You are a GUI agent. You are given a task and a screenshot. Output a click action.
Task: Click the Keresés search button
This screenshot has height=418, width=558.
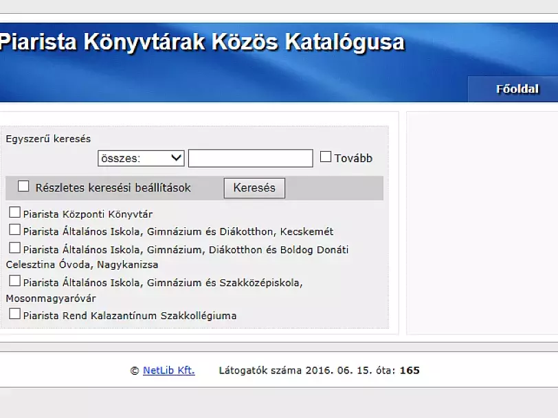(254, 188)
